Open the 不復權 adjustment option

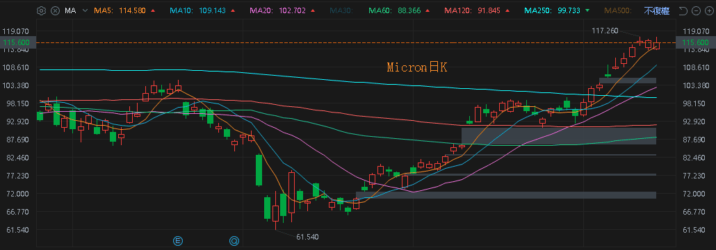pos(657,10)
